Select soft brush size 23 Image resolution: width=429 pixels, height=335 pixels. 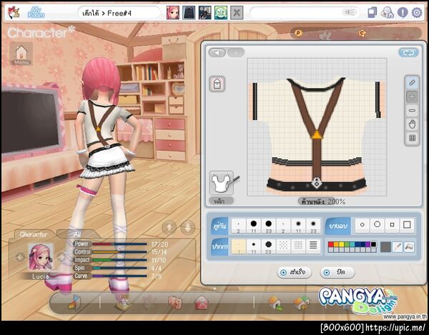pos(313,226)
